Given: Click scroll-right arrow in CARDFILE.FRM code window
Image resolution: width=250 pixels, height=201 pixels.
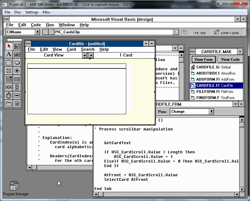Looking at the screenshot, I should coord(237,194).
